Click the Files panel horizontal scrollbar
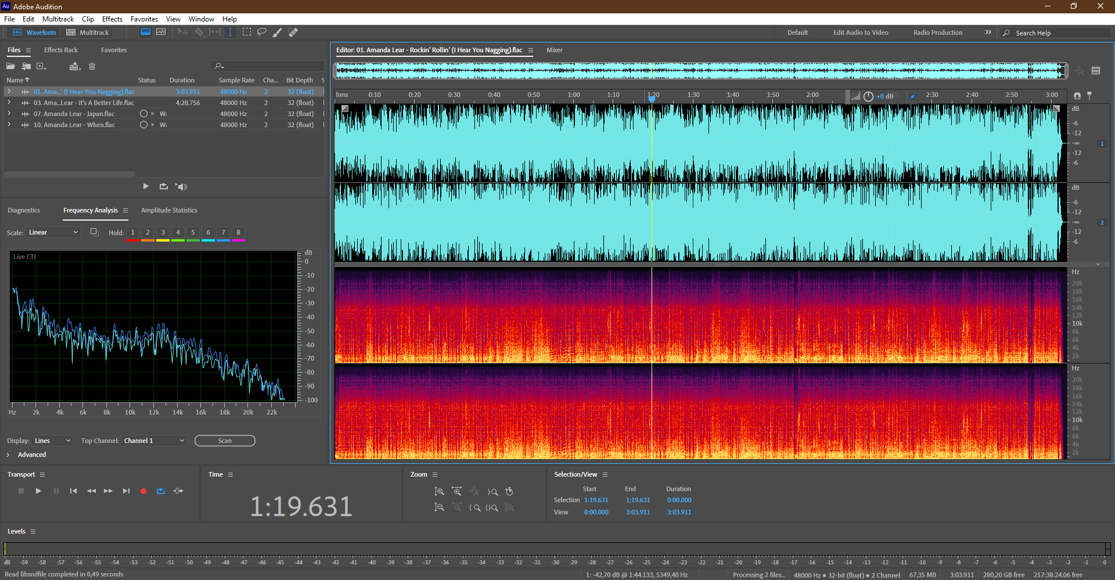 click(x=70, y=174)
